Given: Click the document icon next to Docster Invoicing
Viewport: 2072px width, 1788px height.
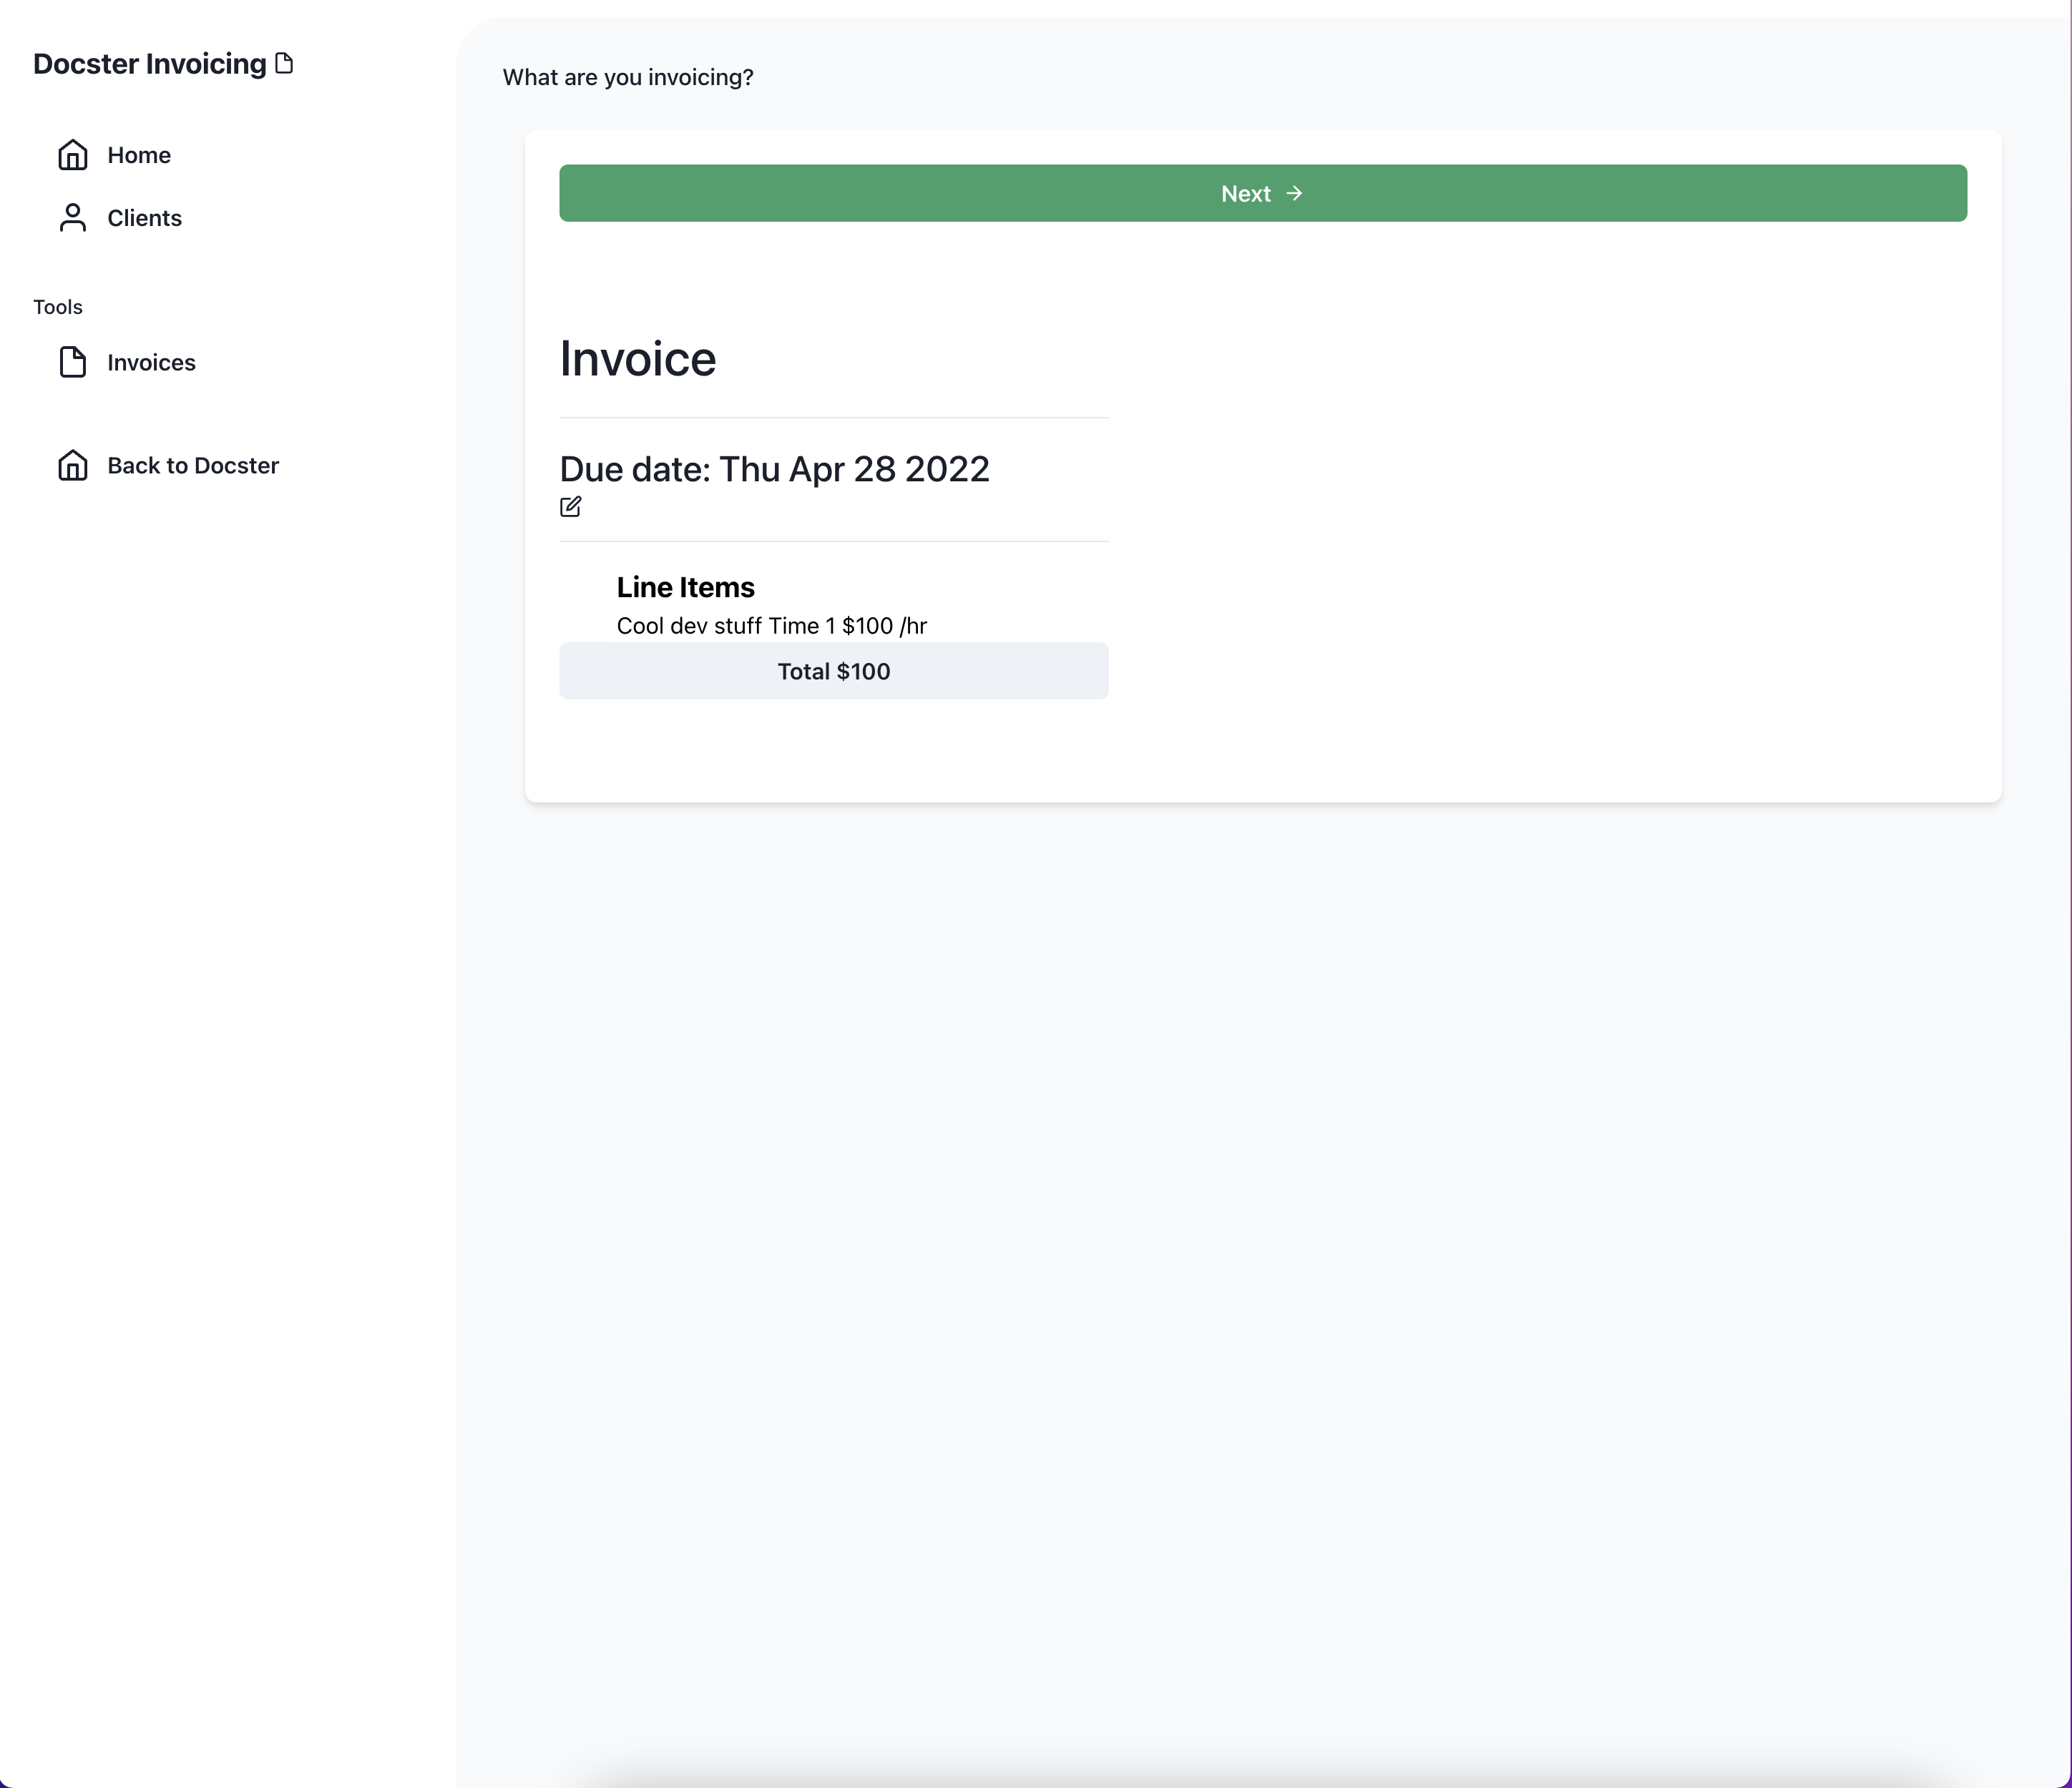Looking at the screenshot, I should (x=285, y=62).
